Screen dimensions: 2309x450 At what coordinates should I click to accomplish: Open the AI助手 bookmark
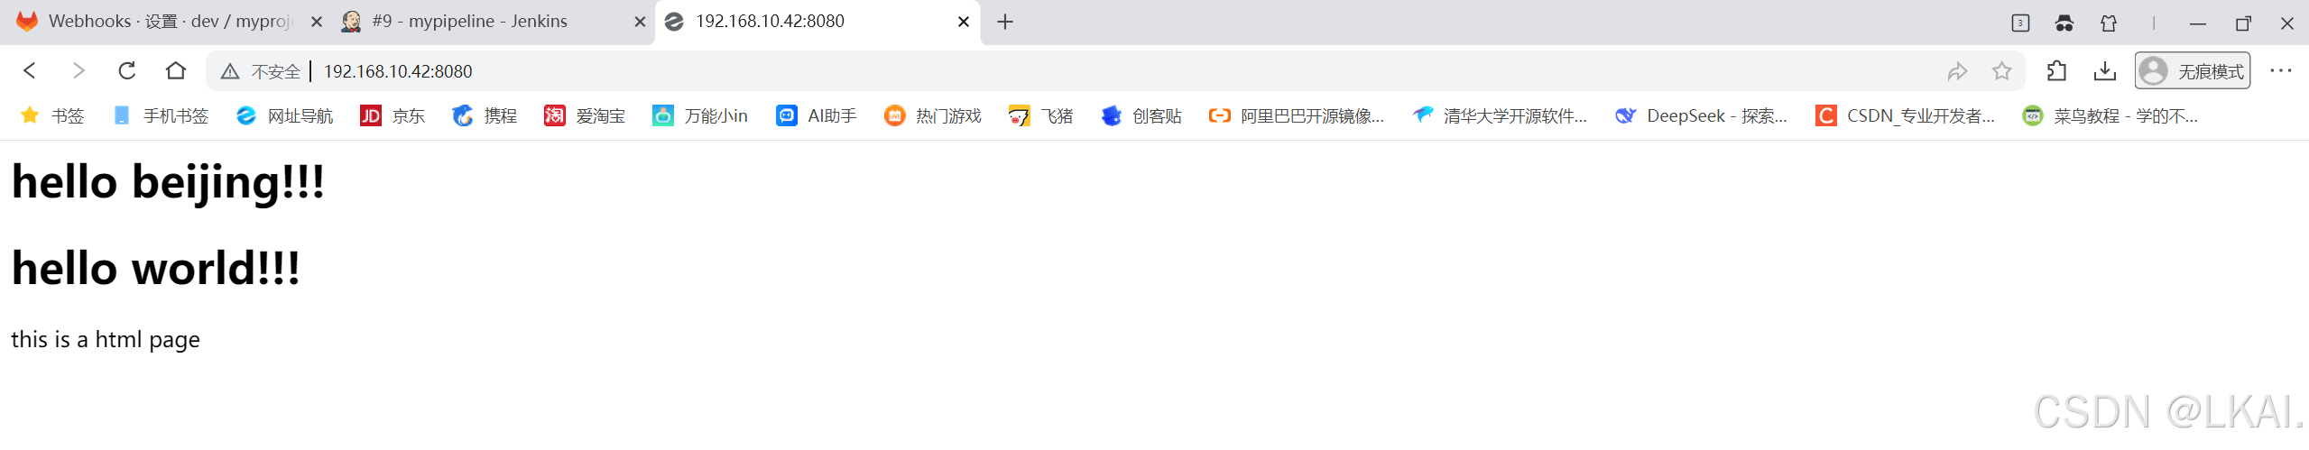pyautogui.click(x=817, y=115)
